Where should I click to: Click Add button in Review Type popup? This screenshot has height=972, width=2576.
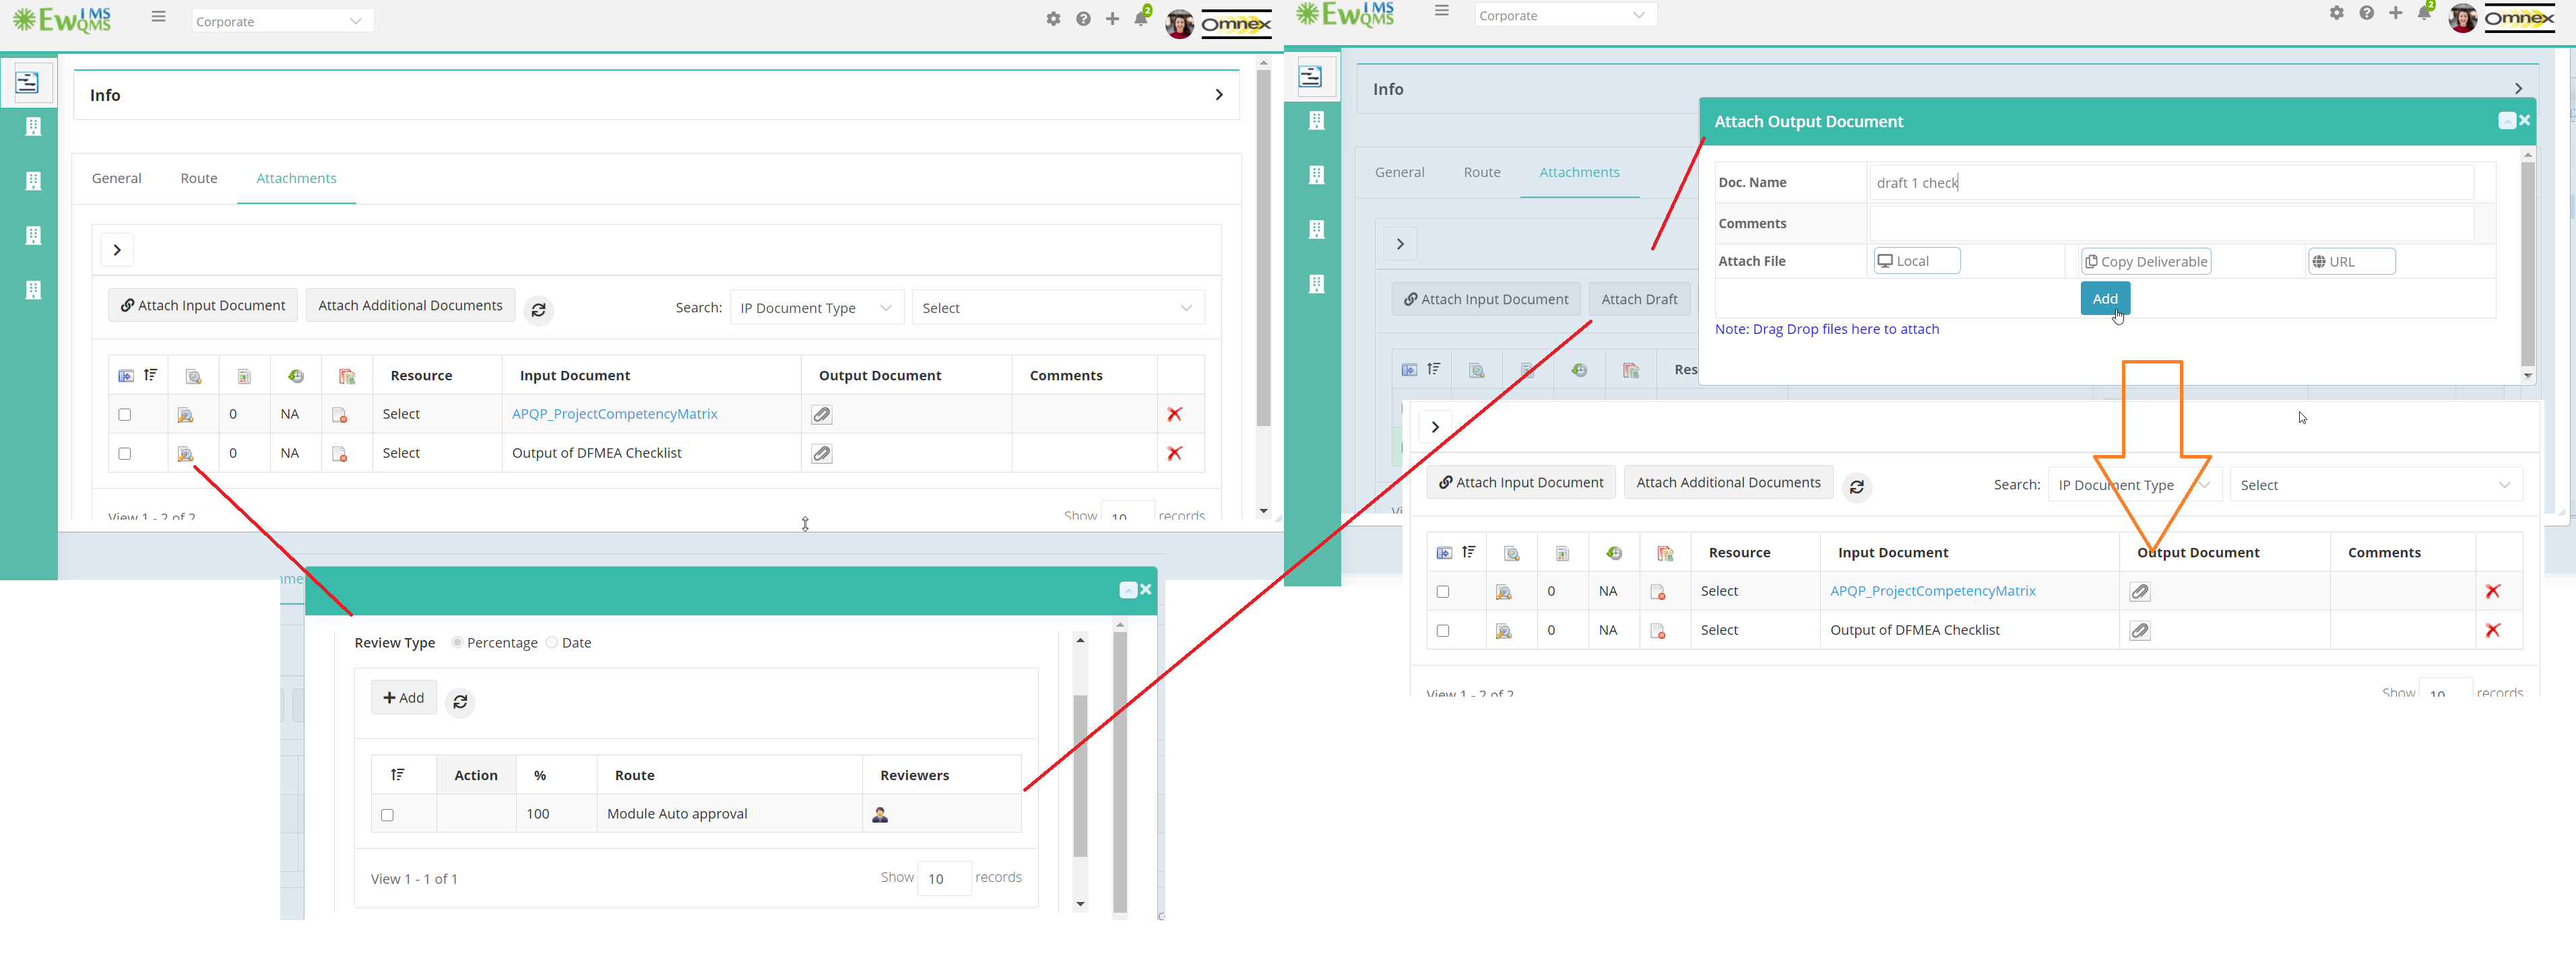click(404, 697)
